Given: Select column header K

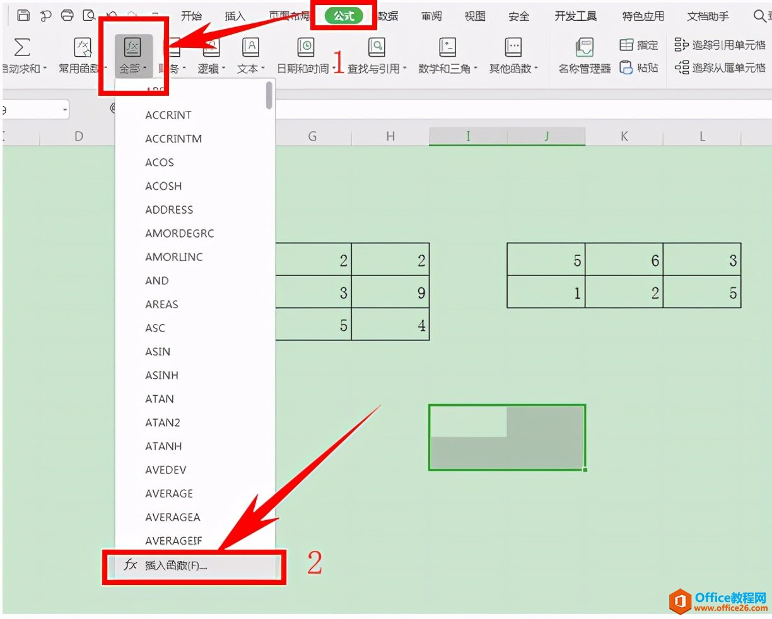Looking at the screenshot, I should click(624, 136).
